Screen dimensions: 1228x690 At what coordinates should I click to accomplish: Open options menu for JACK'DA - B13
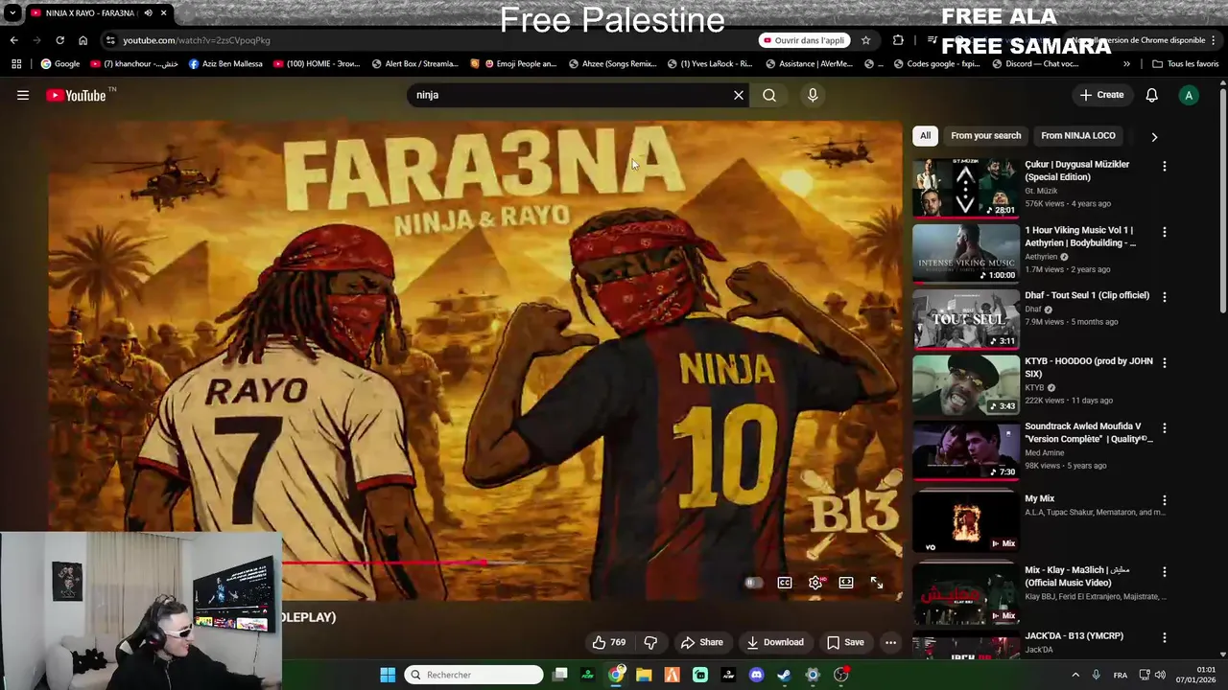[1165, 637]
